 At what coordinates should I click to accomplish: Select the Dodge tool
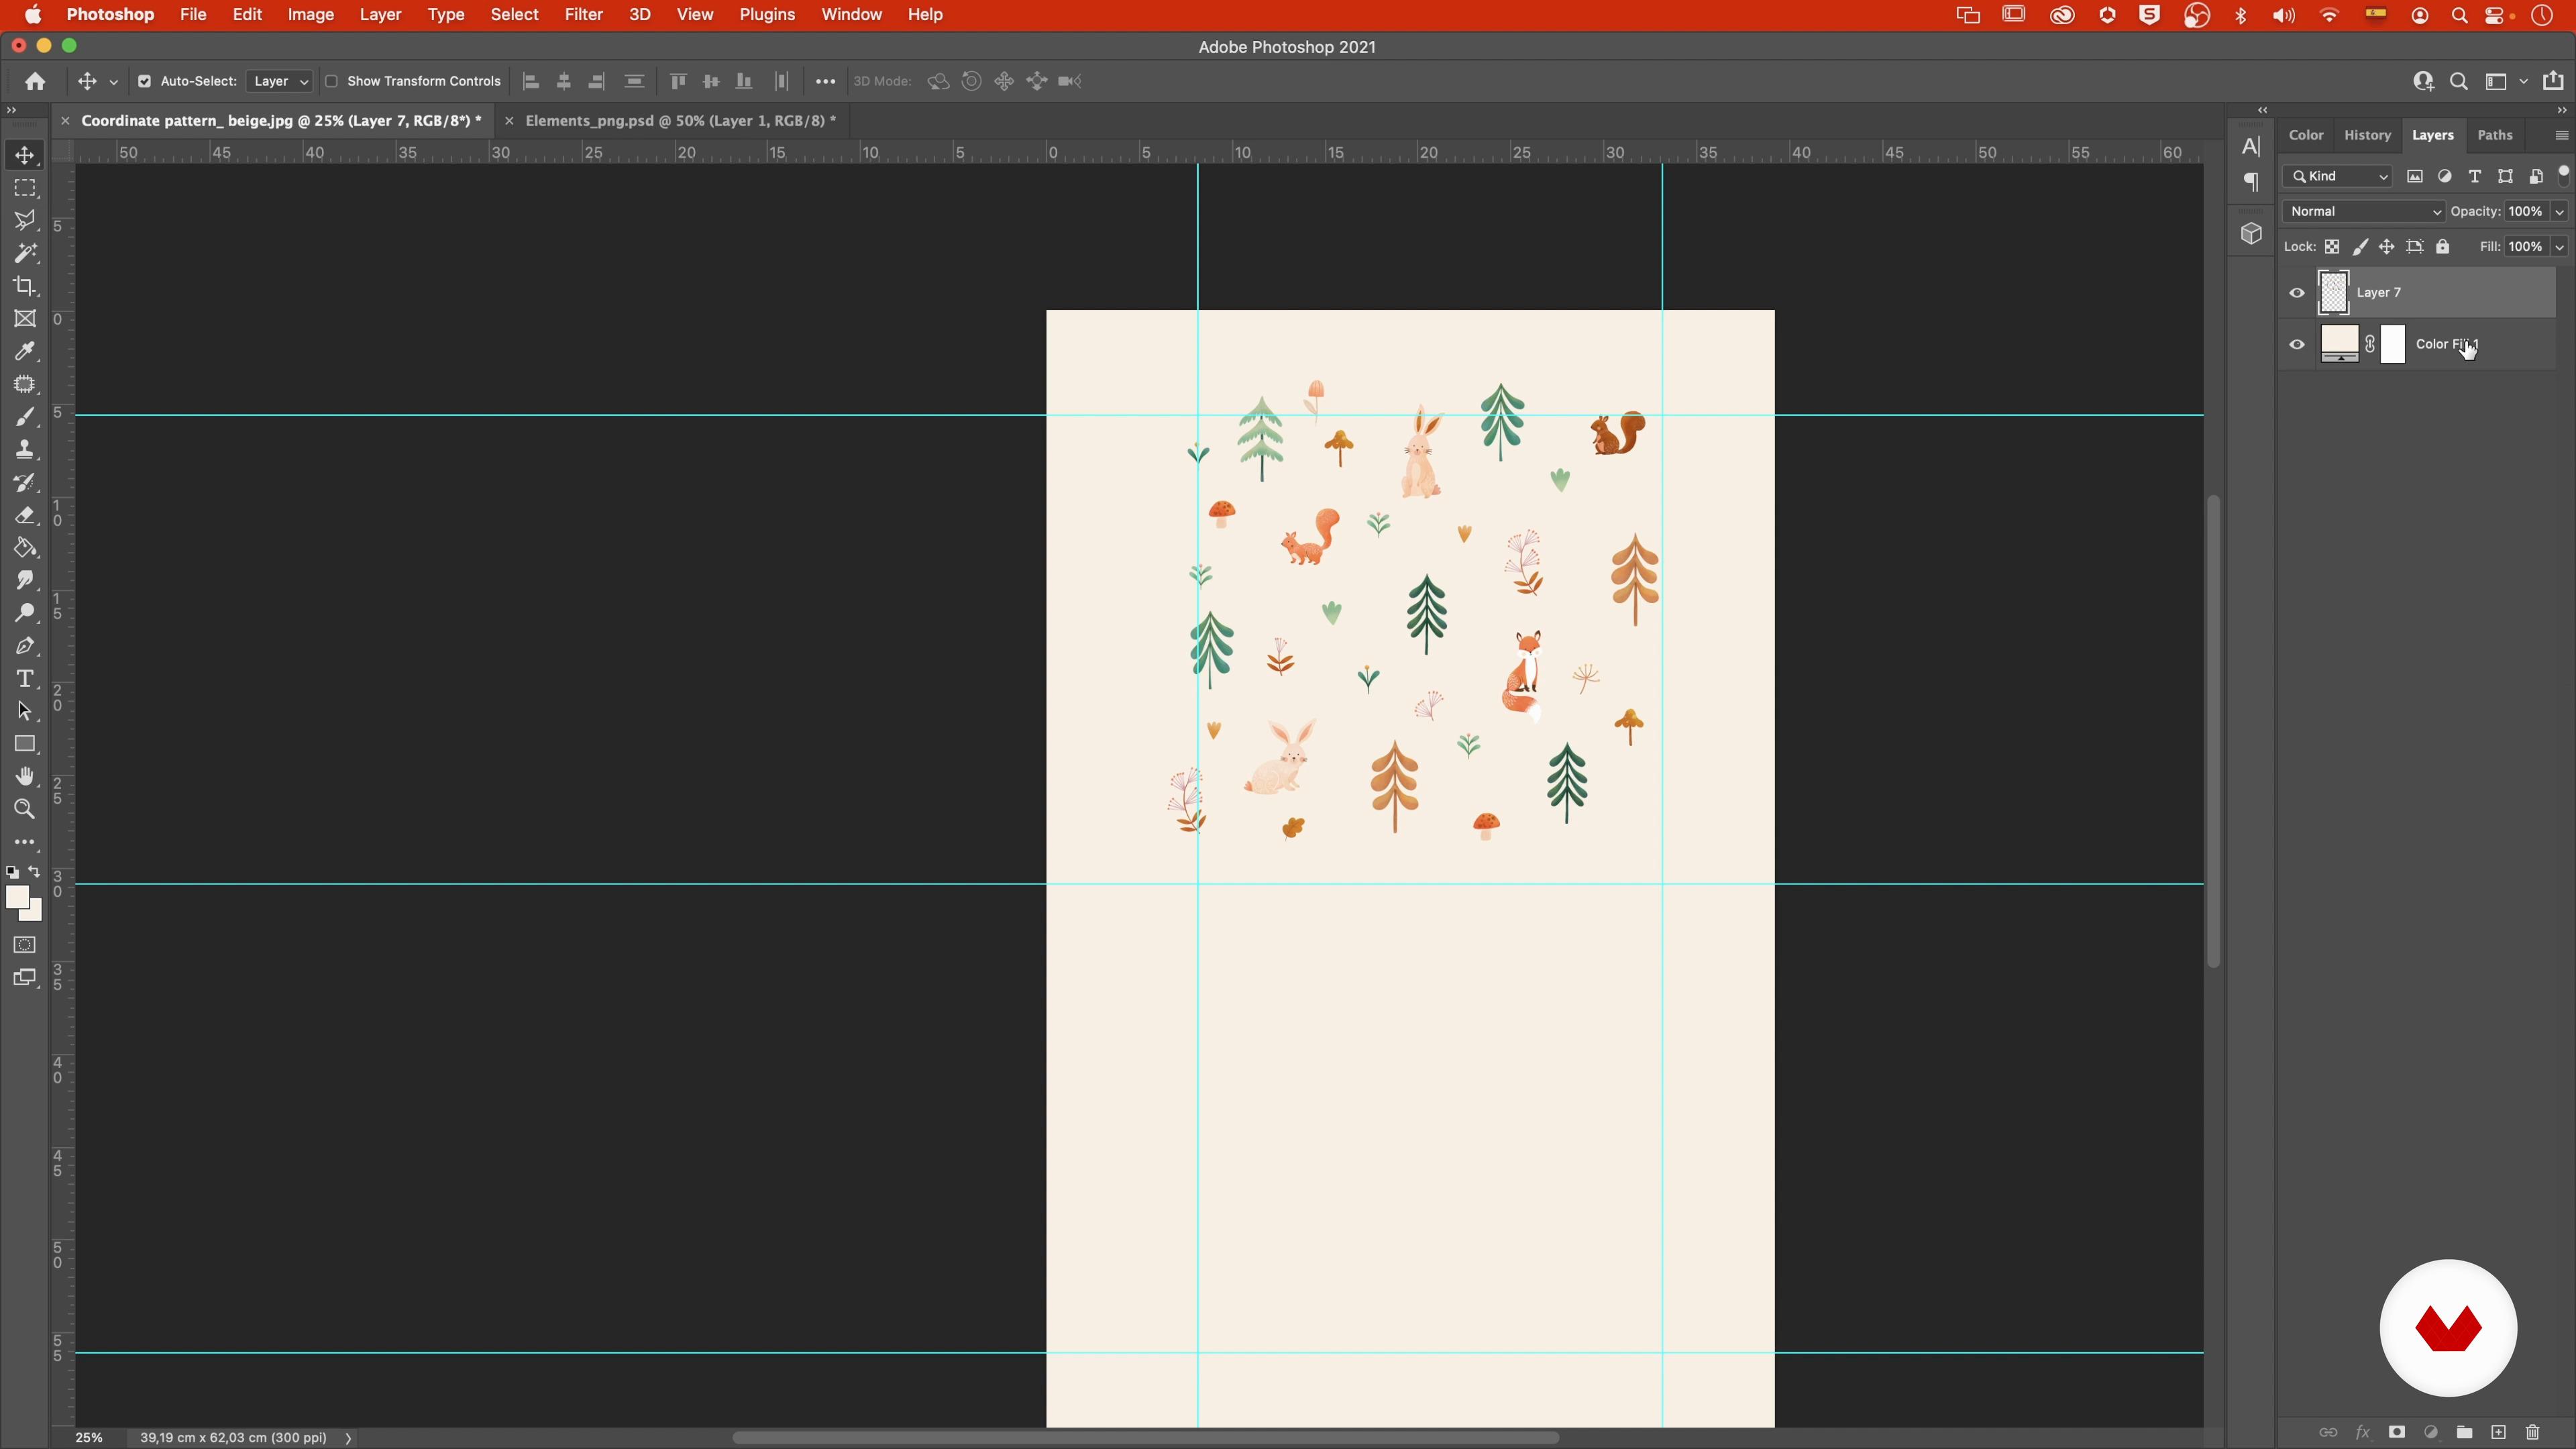pyautogui.click(x=25, y=613)
